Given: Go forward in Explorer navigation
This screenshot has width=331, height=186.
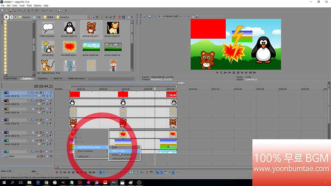Looking at the screenshot, I should [x=11, y=17].
